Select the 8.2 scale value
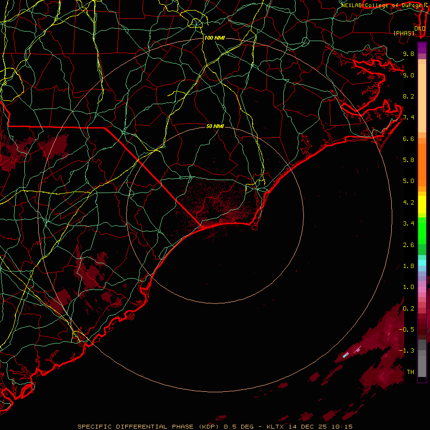Screen dimensions: 430x430 tap(408, 96)
